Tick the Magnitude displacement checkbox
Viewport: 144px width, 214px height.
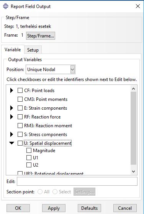click(29, 151)
